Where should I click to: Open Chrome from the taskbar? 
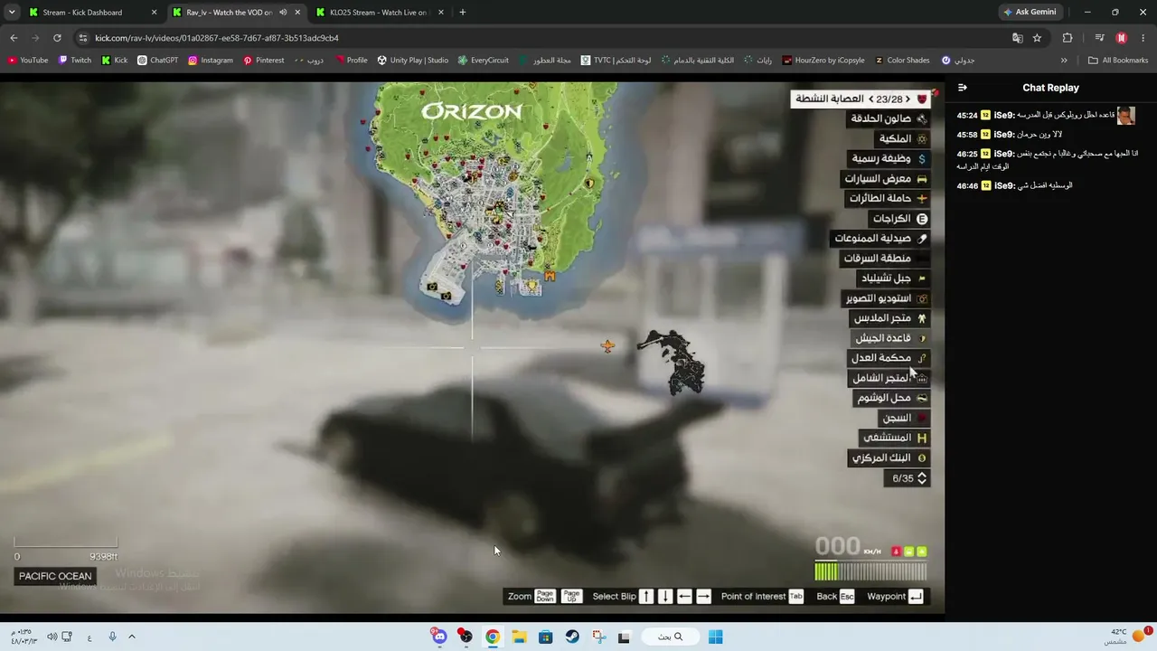[493, 637]
